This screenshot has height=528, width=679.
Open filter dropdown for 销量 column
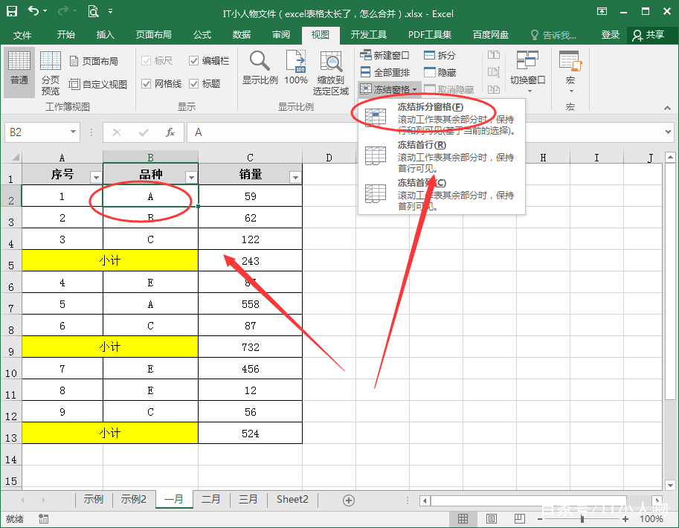click(x=295, y=177)
